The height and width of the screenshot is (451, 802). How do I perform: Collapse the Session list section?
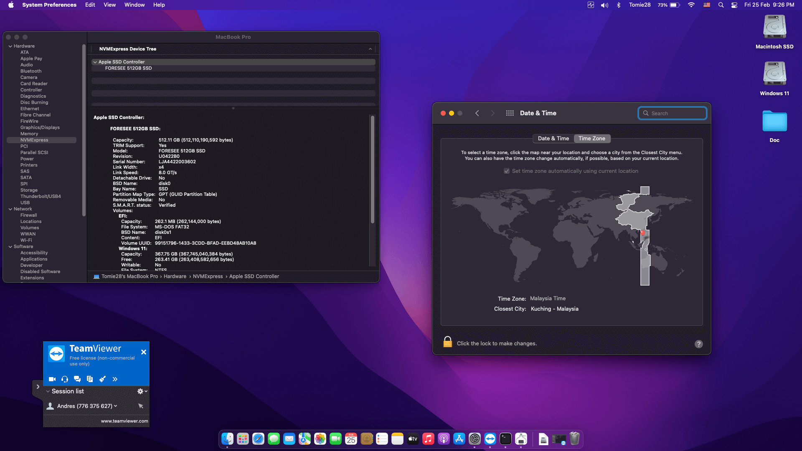(x=48, y=391)
